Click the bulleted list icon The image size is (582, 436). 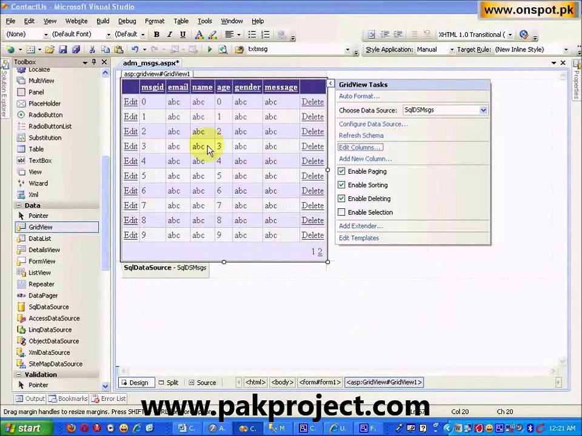pyautogui.click(x=252, y=35)
